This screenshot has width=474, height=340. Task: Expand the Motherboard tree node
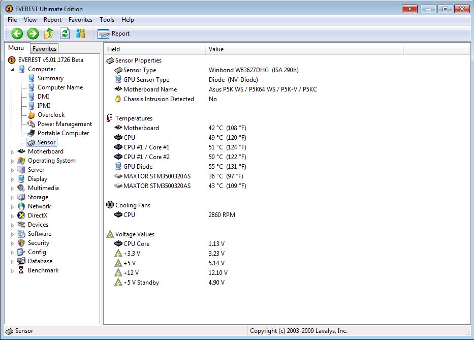(x=13, y=151)
